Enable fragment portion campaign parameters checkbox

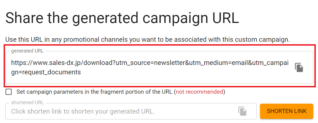(9, 92)
